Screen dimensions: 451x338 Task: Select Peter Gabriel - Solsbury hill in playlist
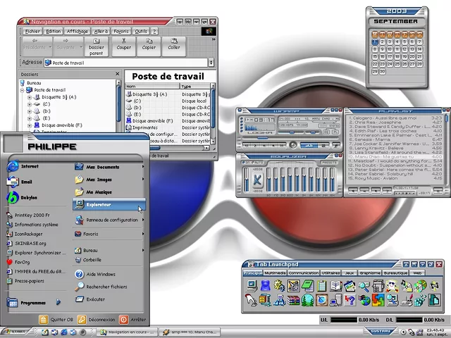(x=384, y=174)
